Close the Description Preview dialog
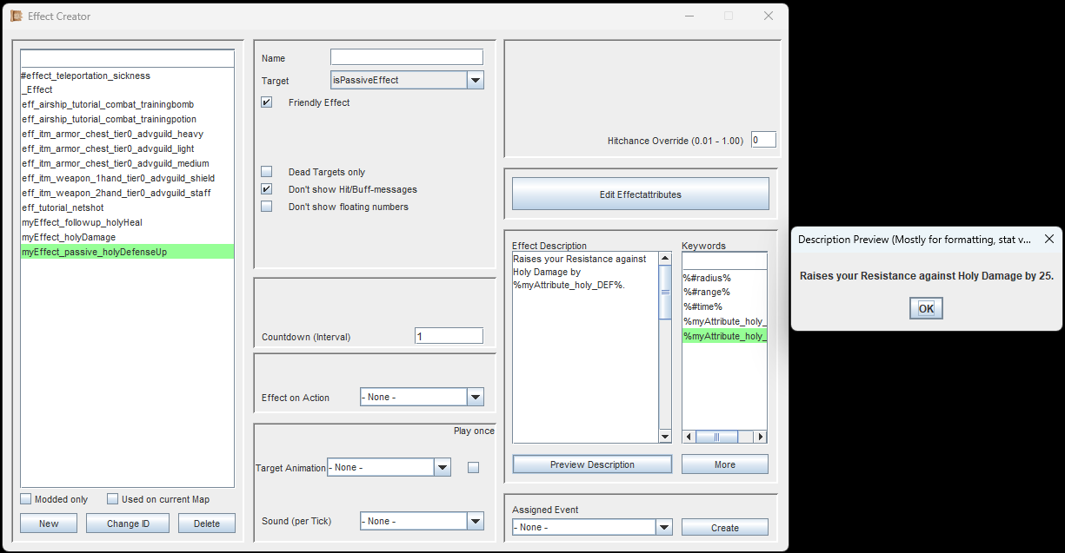 click(x=1048, y=239)
